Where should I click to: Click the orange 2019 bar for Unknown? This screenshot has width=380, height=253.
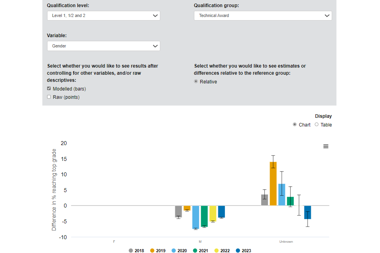click(273, 184)
